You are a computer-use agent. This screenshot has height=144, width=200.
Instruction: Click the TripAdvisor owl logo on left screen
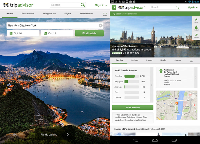[6, 5]
